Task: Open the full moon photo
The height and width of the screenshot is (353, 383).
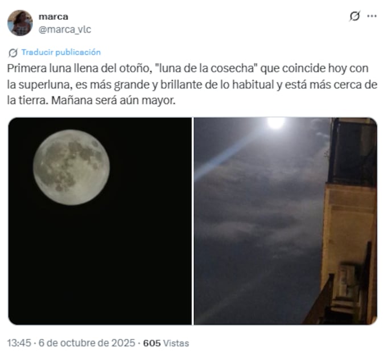Action: 100,221
